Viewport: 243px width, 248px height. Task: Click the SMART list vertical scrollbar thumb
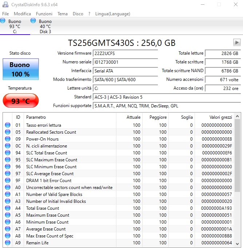click(237, 156)
